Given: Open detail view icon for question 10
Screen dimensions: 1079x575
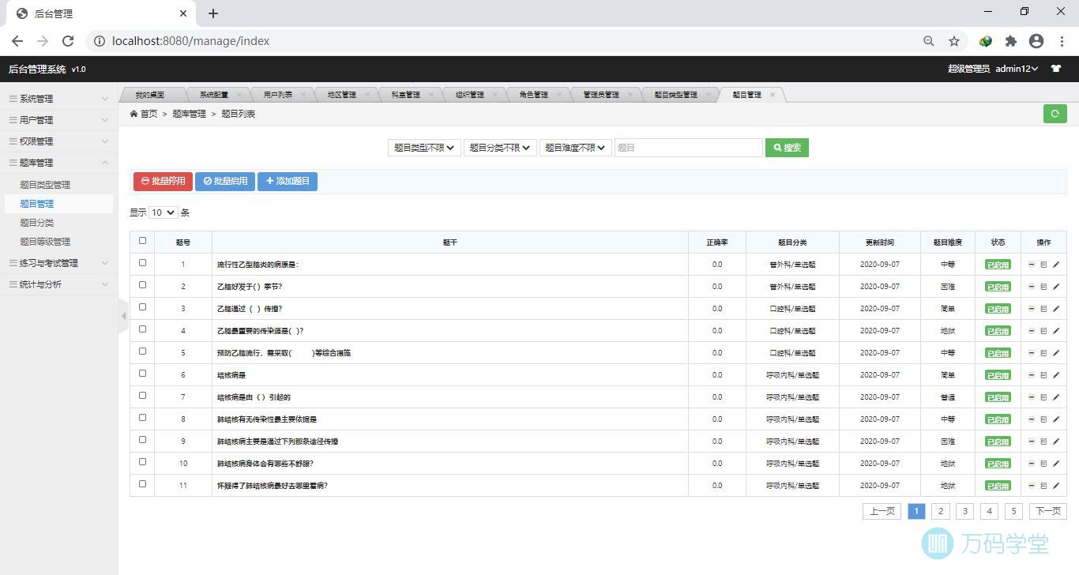Looking at the screenshot, I should pyautogui.click(x=1043, y=464).
